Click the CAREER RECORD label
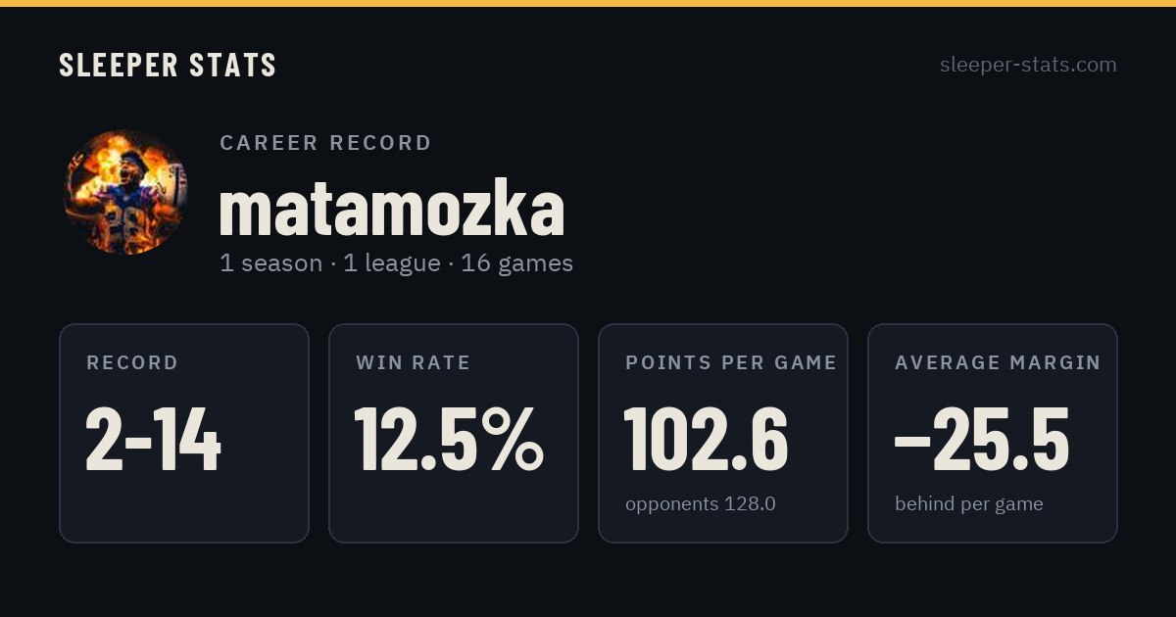This screenshot has width=1176, height=617. click(325, 143)
